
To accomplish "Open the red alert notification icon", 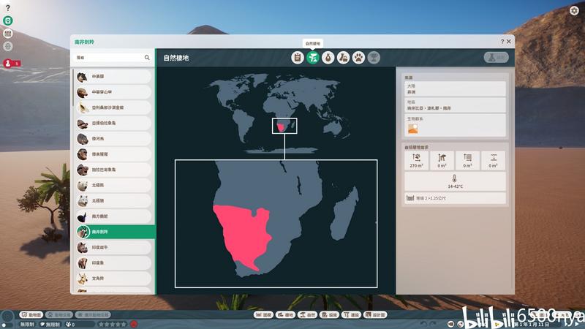I will coord(8,64).
